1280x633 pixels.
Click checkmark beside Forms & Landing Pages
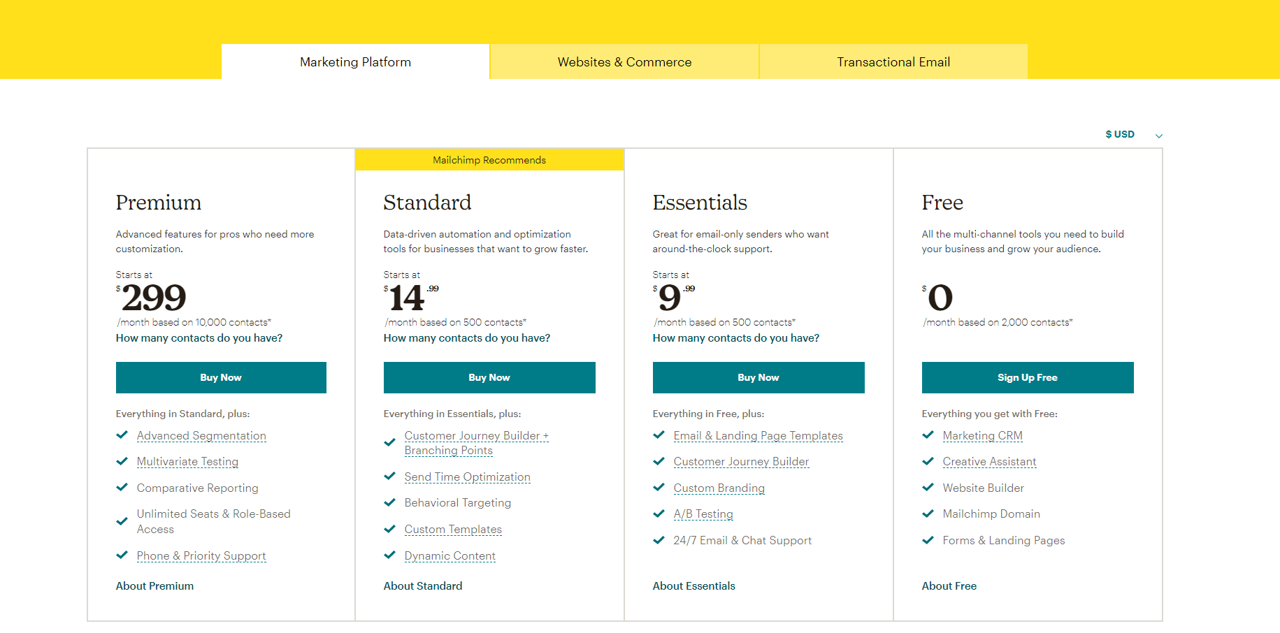[x=928, y=540]
